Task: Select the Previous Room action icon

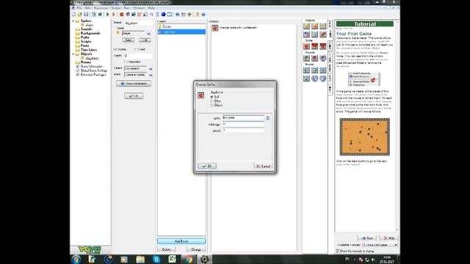Action: click(x=306, y=70)
